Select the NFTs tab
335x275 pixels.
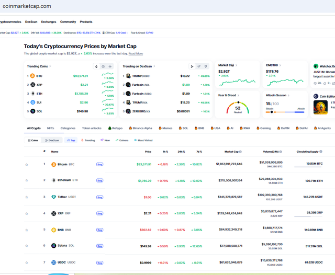tap(50, 128)
